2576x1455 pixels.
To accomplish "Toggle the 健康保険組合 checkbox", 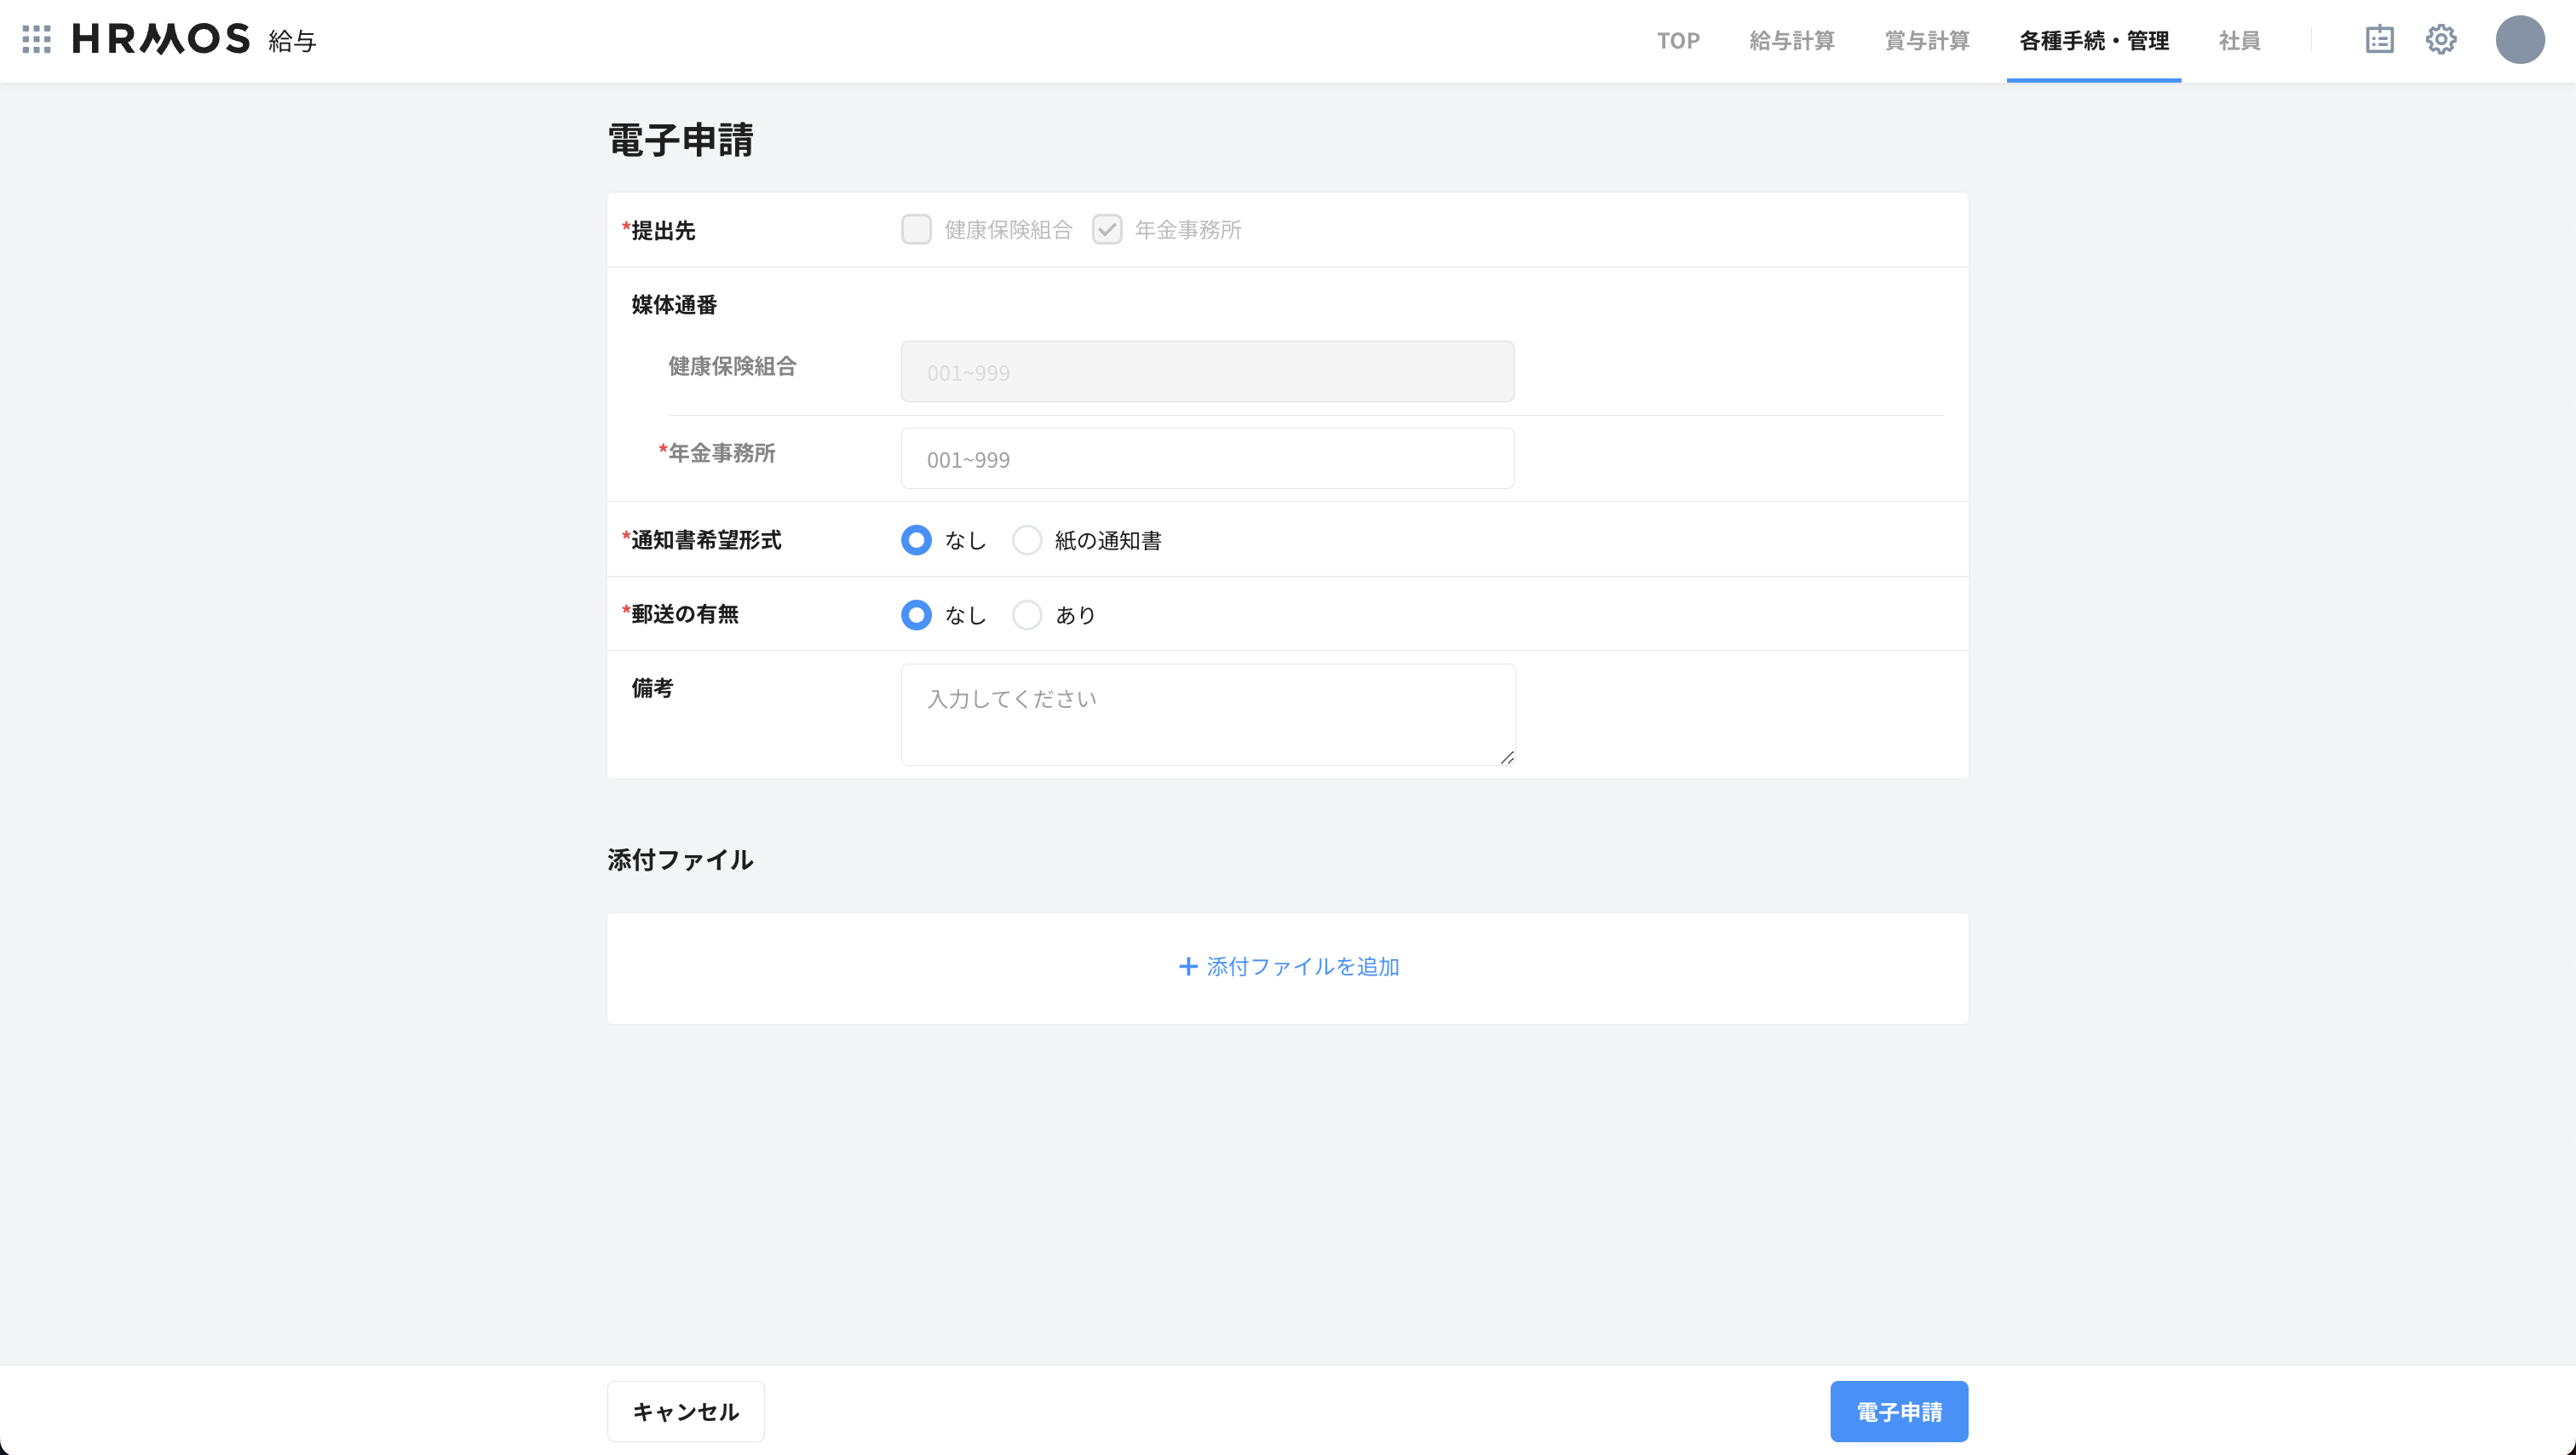I will click(916, 229).
